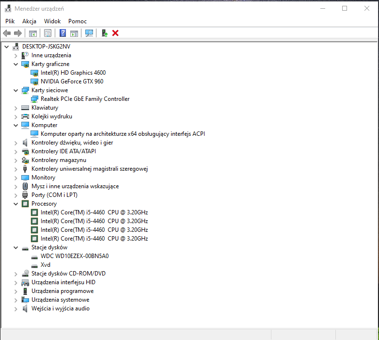Select NVIDIA GeForce GTX 960 device
Viewport: 379px width, 340px height.
[x=72, y=81]
